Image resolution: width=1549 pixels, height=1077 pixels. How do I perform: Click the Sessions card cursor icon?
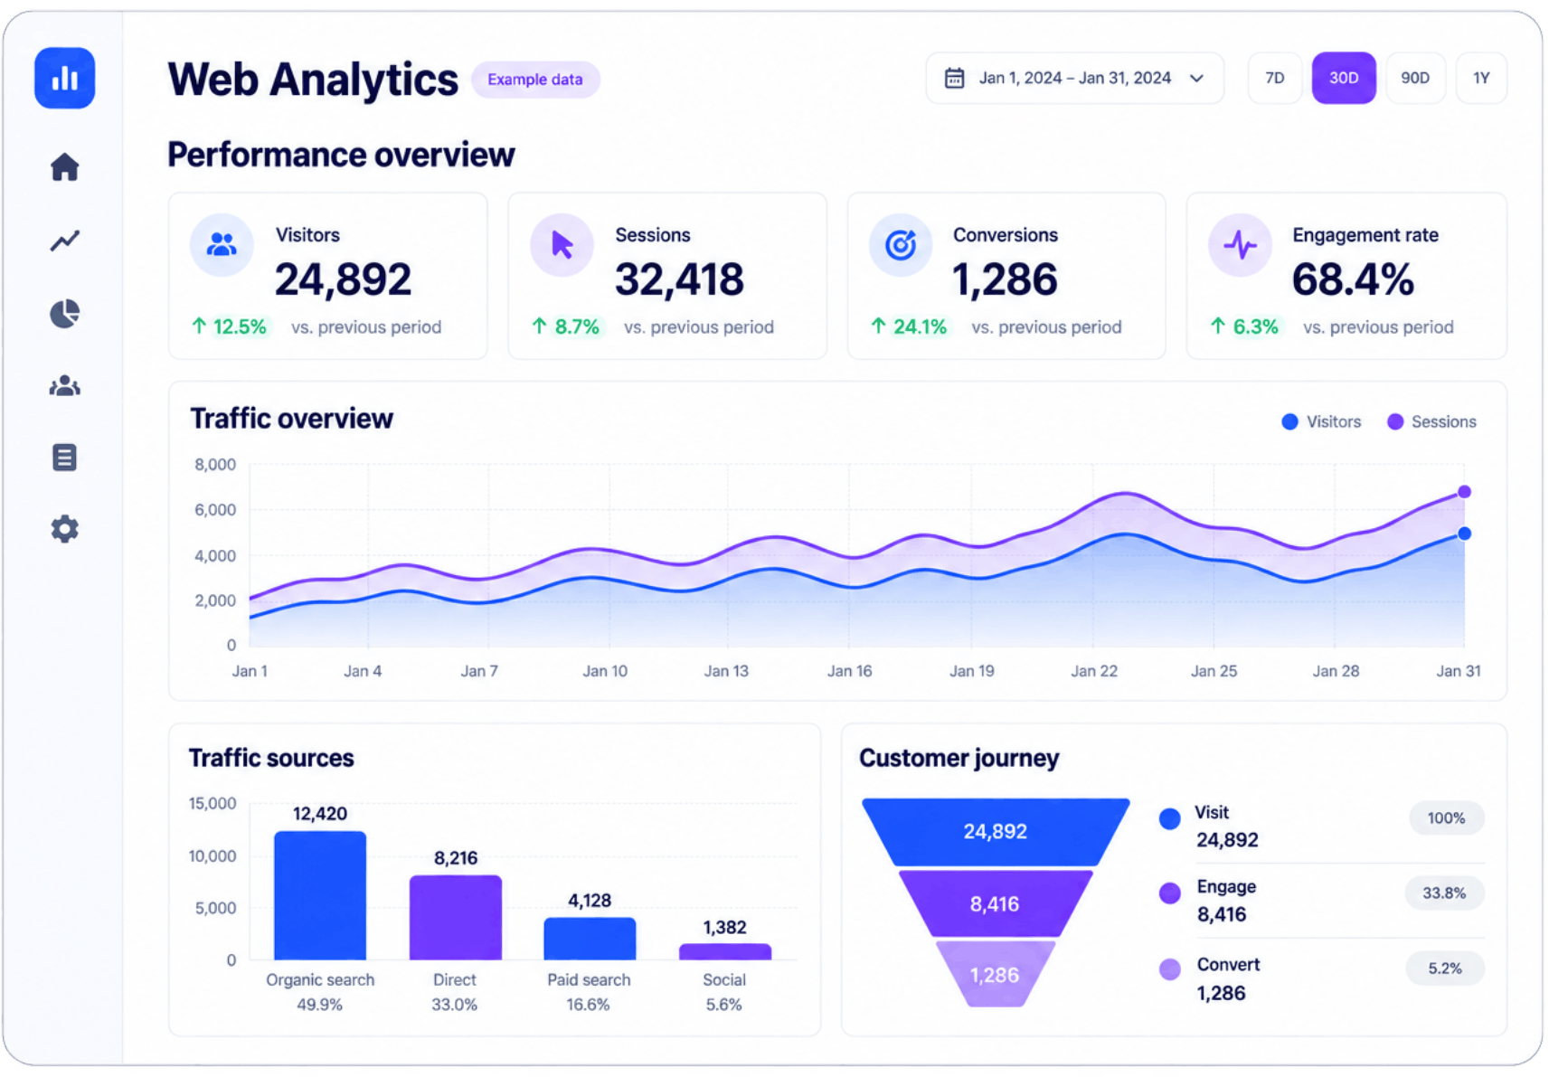[562, 245]
